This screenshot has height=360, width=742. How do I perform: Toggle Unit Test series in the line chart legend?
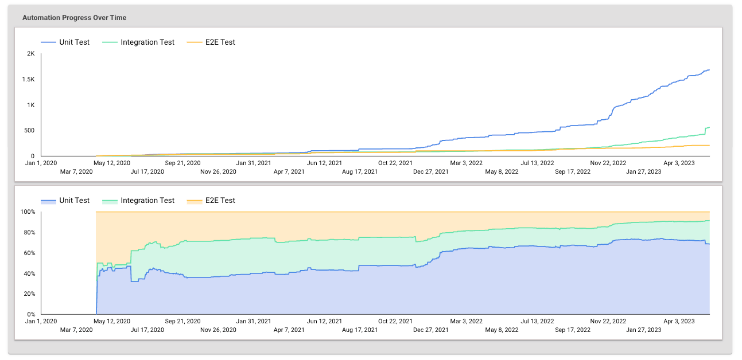[74, 42]
